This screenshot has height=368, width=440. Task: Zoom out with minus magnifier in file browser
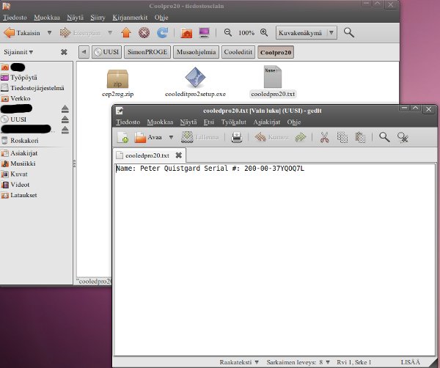228,32
